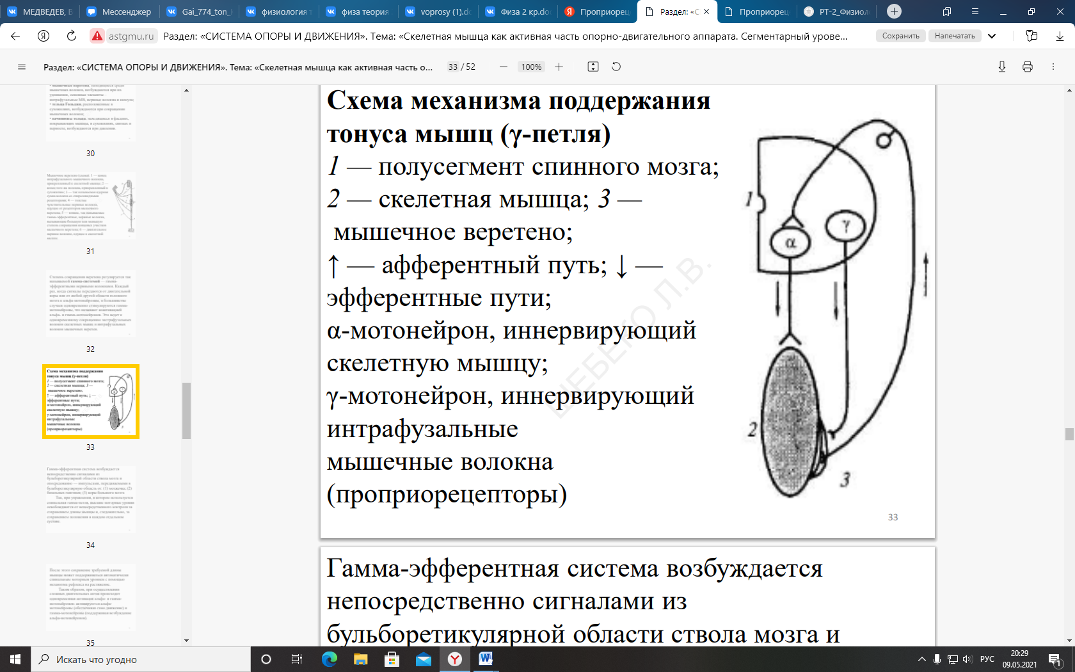Image resolution: width=1075 pixels, height=672 pixels.
Task: Rotate the document with the rotate icon
Action: [x=616, y=67]
